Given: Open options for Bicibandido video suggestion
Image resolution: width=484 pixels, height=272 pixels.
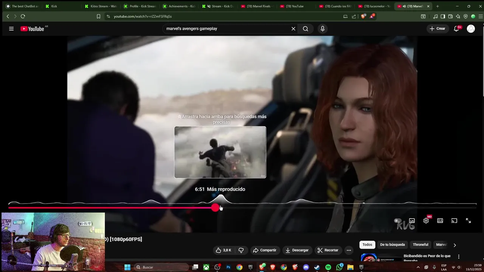Looking at the screenshot, I should [x=459, y=257].
